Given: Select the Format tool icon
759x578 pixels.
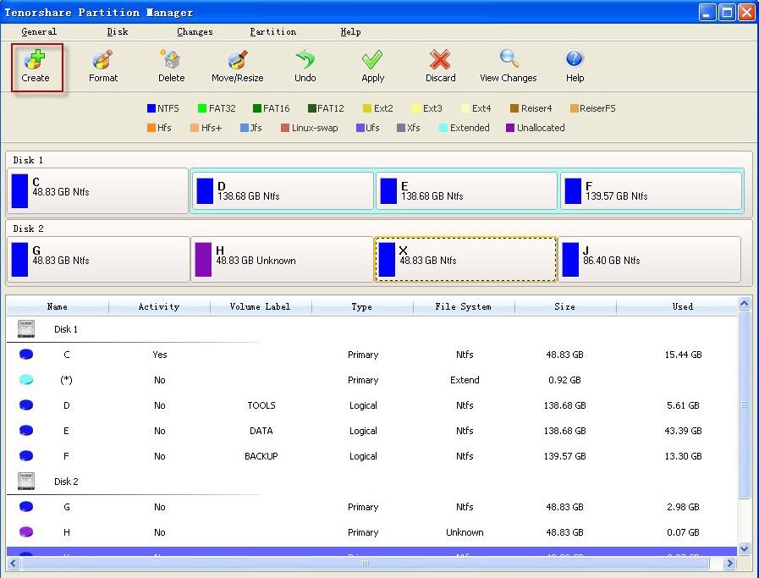Looking at the screenshot, I should [102, 59].
